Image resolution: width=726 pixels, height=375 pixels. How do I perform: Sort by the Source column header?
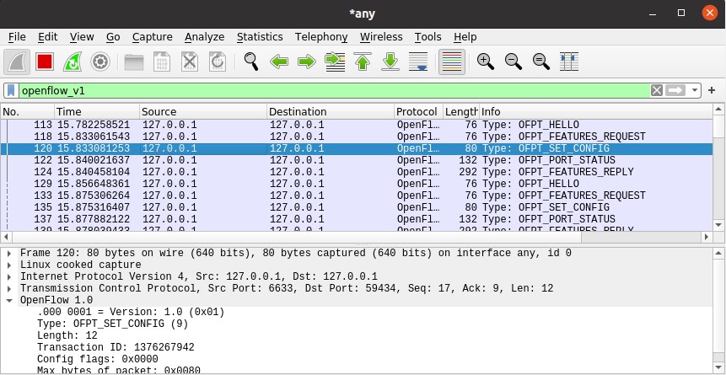click(x=203, y=111)
